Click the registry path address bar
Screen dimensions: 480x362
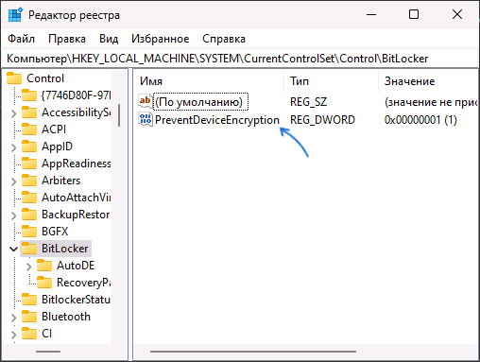pos(240,59)
